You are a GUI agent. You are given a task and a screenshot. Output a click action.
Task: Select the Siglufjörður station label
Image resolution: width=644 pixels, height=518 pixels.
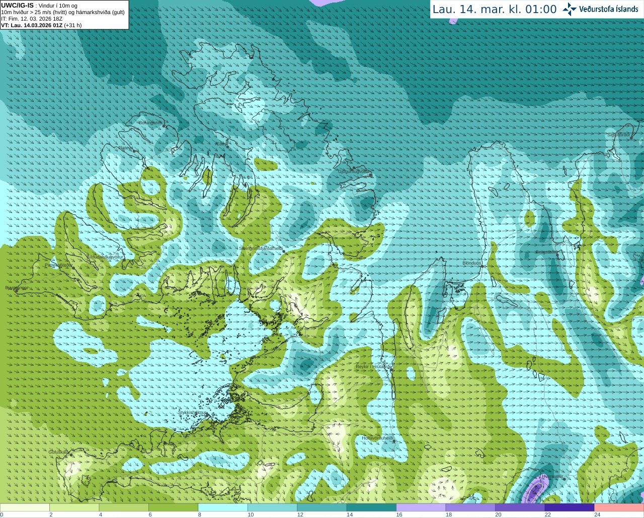pos(619,135)
